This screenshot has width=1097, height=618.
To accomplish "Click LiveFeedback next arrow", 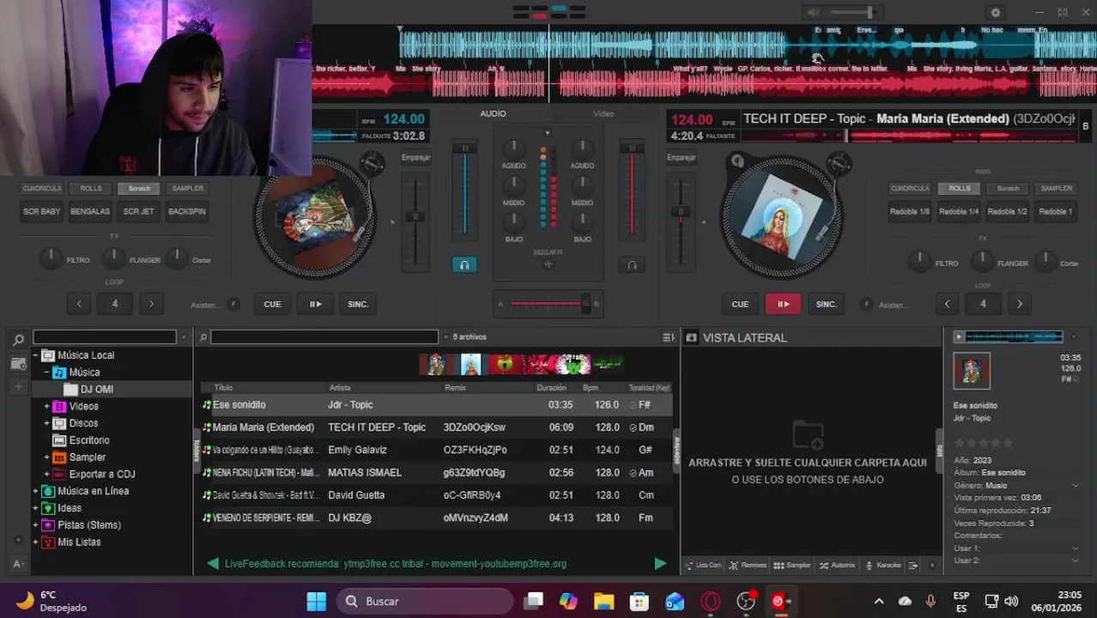I will (x=660, y=564).
